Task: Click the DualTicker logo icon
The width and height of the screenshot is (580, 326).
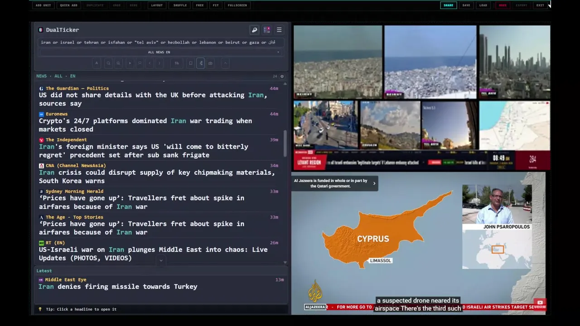Action: pos(41,30)
